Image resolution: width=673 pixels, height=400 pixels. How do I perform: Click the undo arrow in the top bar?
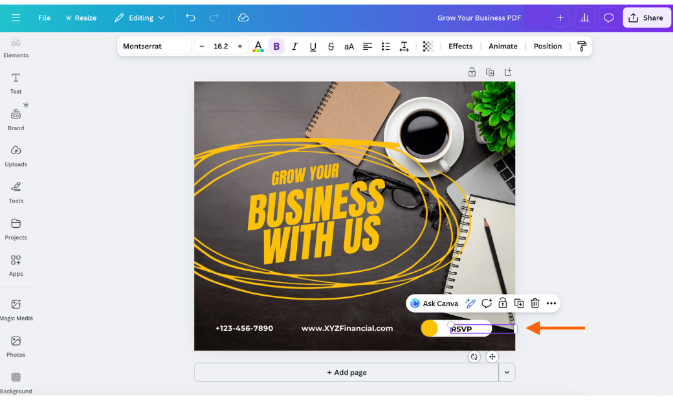pyautogui.click(x=190, y=17)
